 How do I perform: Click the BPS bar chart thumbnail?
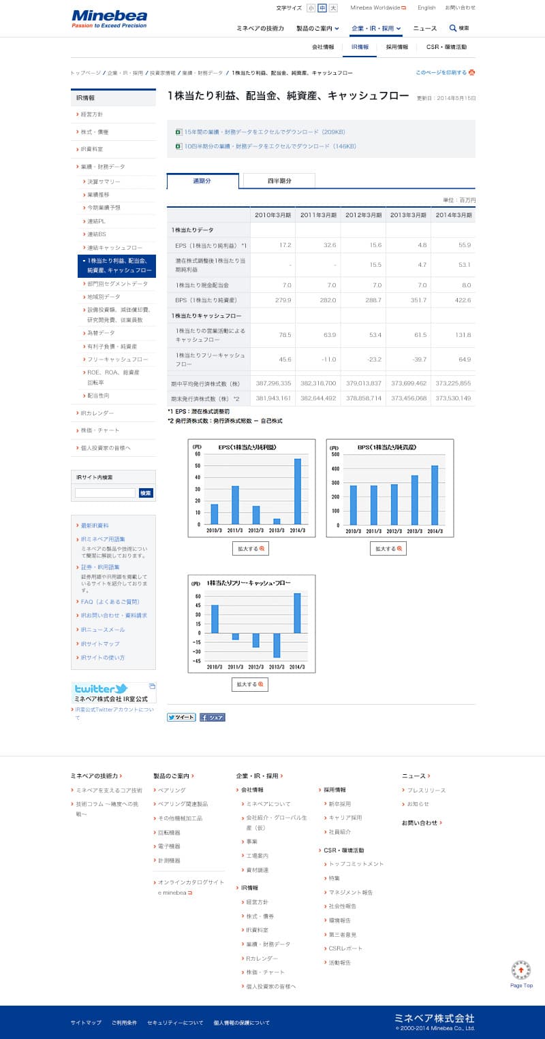390,488
